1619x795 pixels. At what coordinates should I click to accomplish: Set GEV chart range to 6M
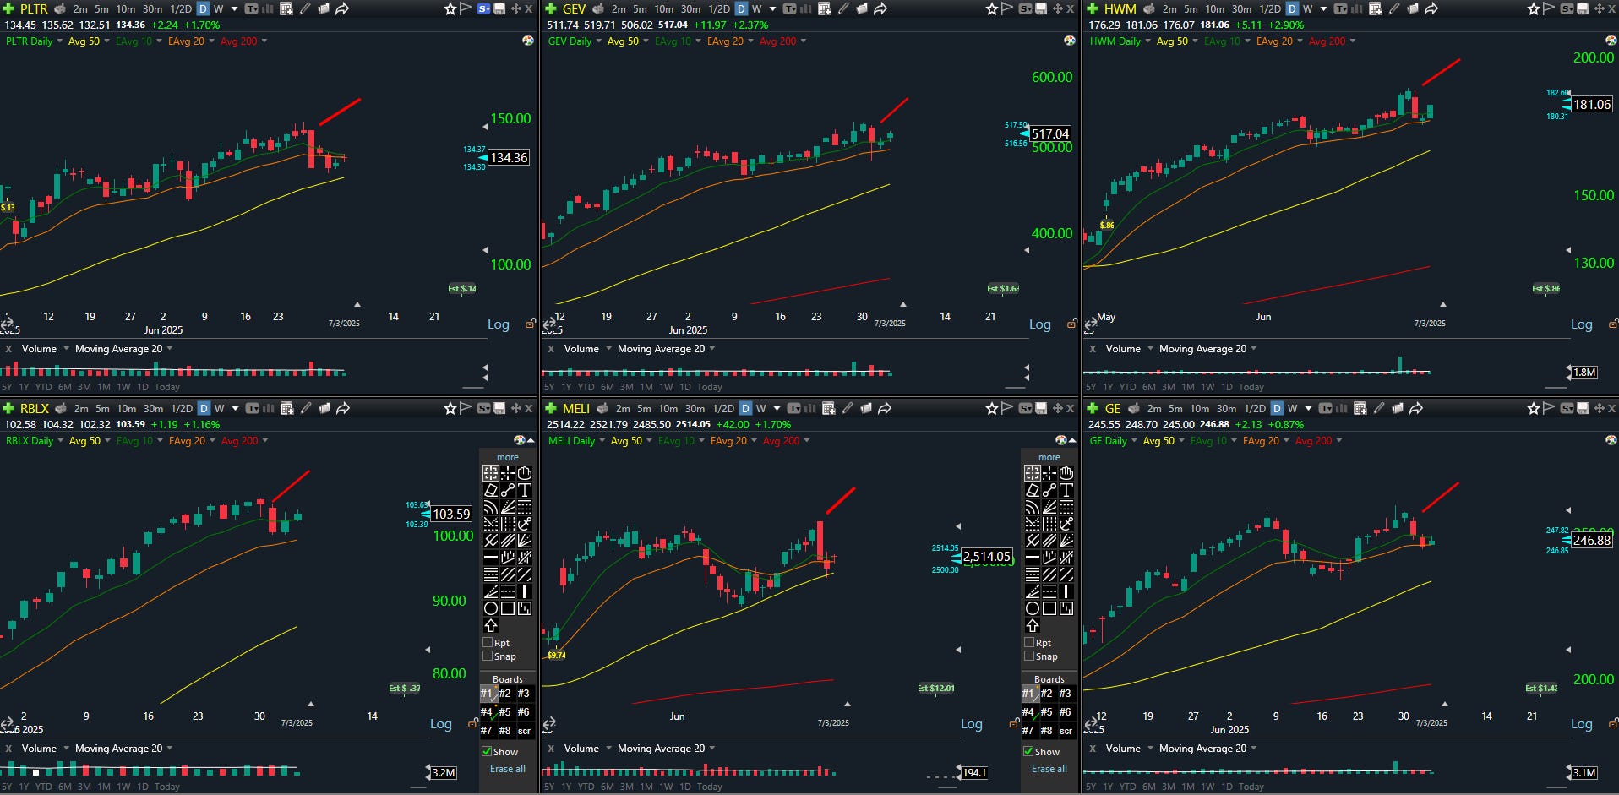pos(607,387)
